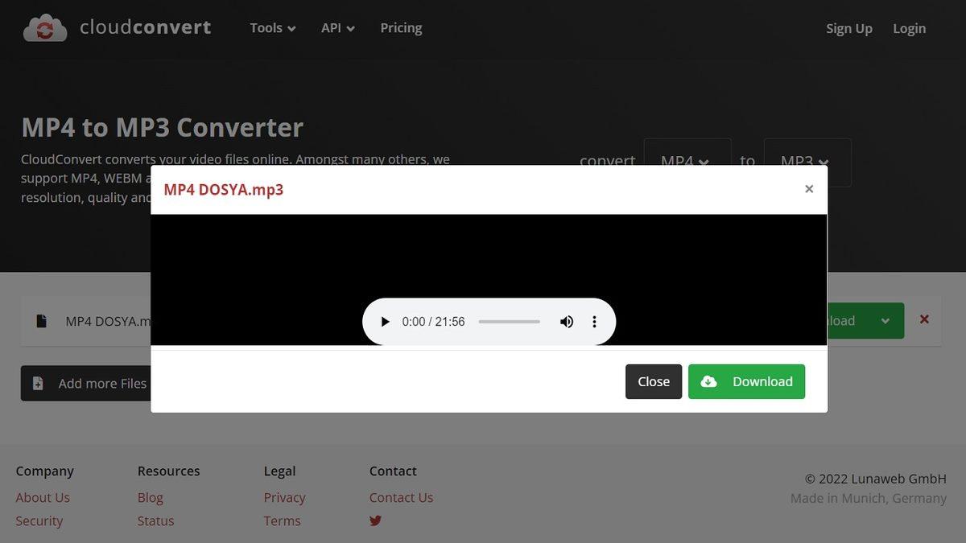
Task: Remove the file using red X icon
Action: (924, 319)
